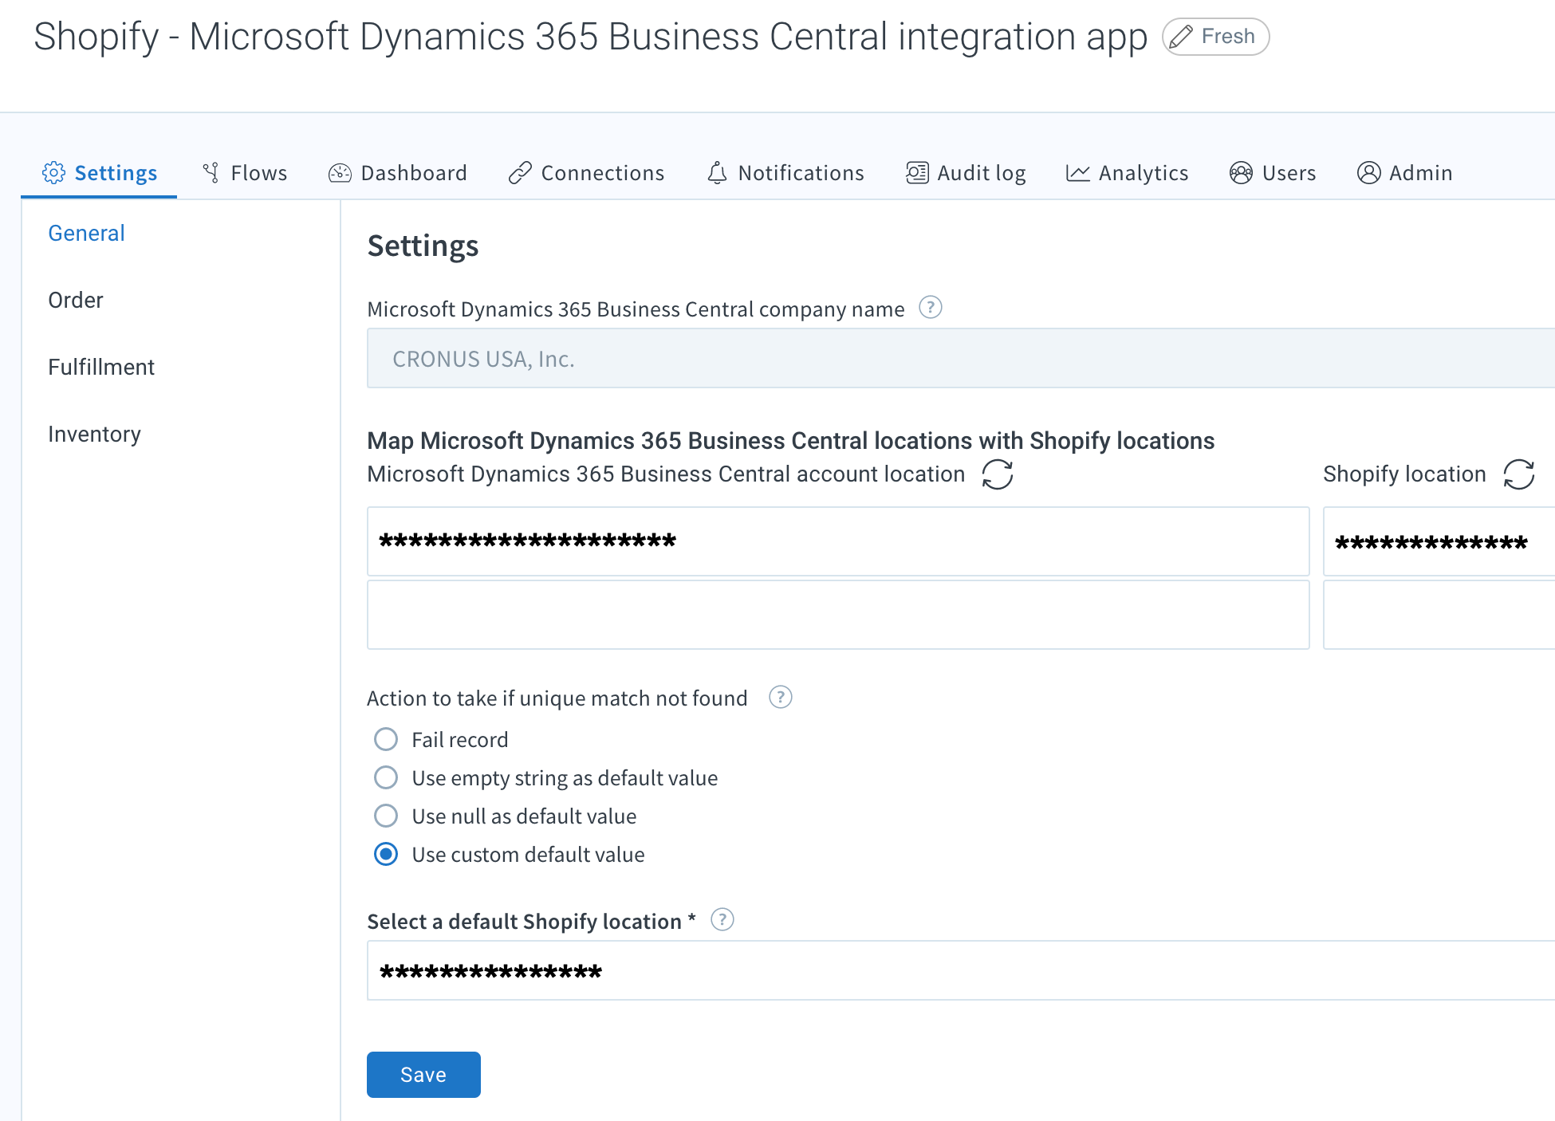Image resolution: width=1555 pixels, height=1121 pixels.
Task: Open General settings section
Action: coord(86,233)
